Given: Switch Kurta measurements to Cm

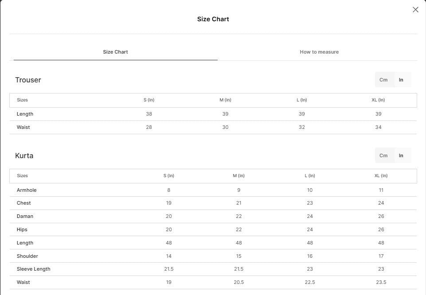Looking at the screenshot, I should tap(383, 155).
